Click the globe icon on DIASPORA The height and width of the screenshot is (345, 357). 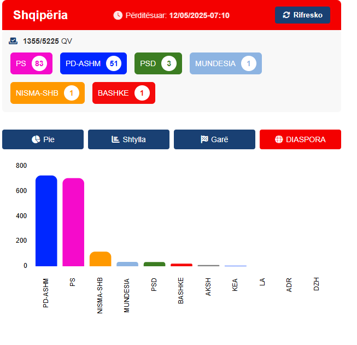(279, 139)
